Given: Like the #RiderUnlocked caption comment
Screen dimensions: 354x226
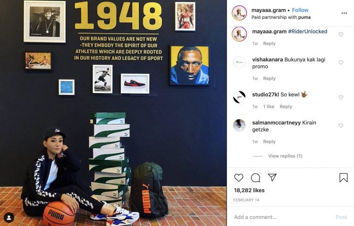Looking at the screenshot, I should click(x=341, y=35).
